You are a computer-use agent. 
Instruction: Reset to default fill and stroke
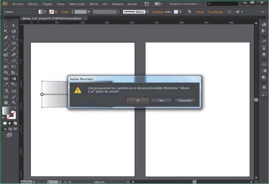pyautogui.click(x=4, y=118)
